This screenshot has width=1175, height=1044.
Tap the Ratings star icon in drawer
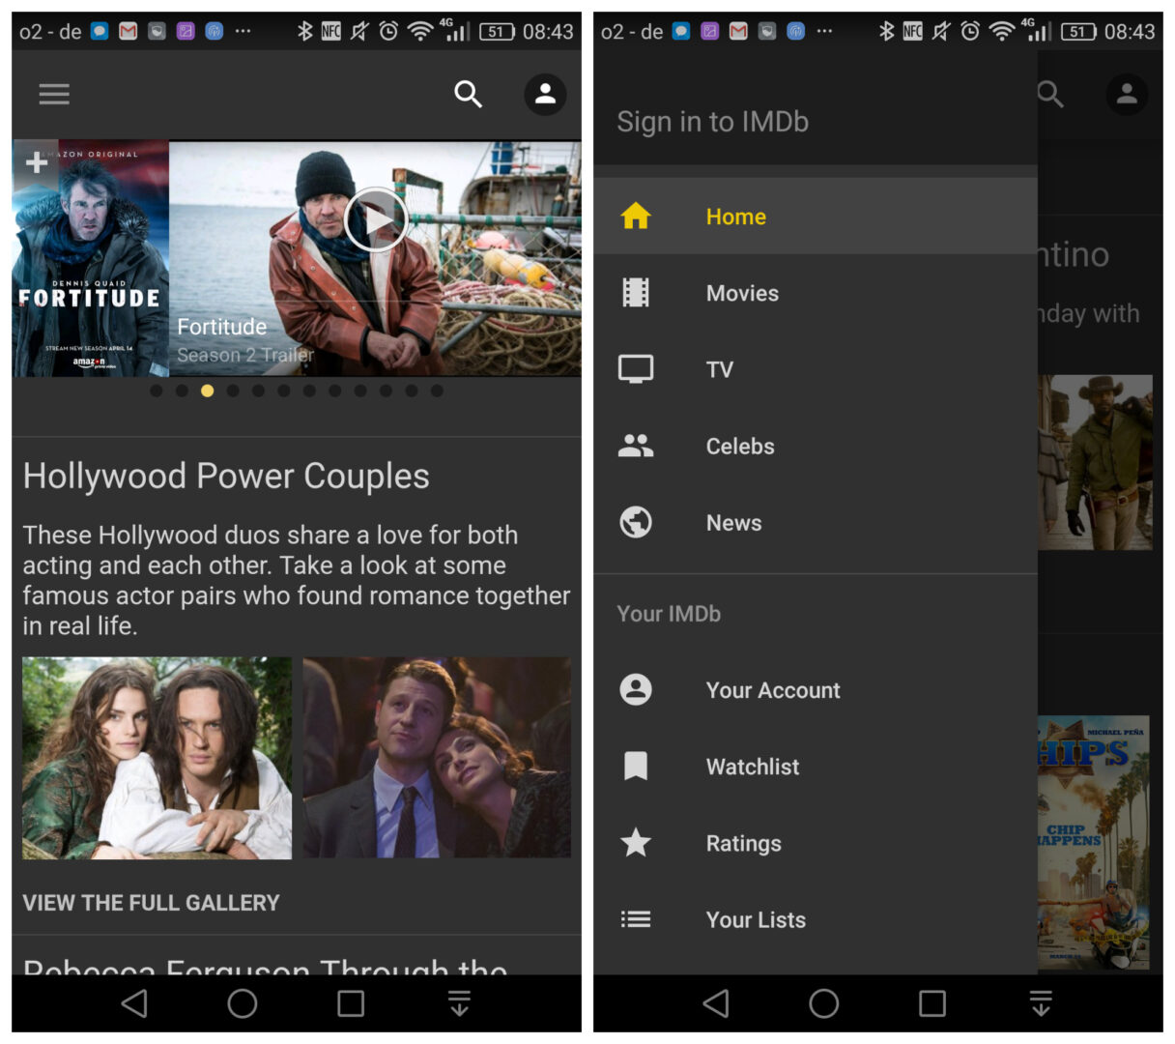point(636,843)
